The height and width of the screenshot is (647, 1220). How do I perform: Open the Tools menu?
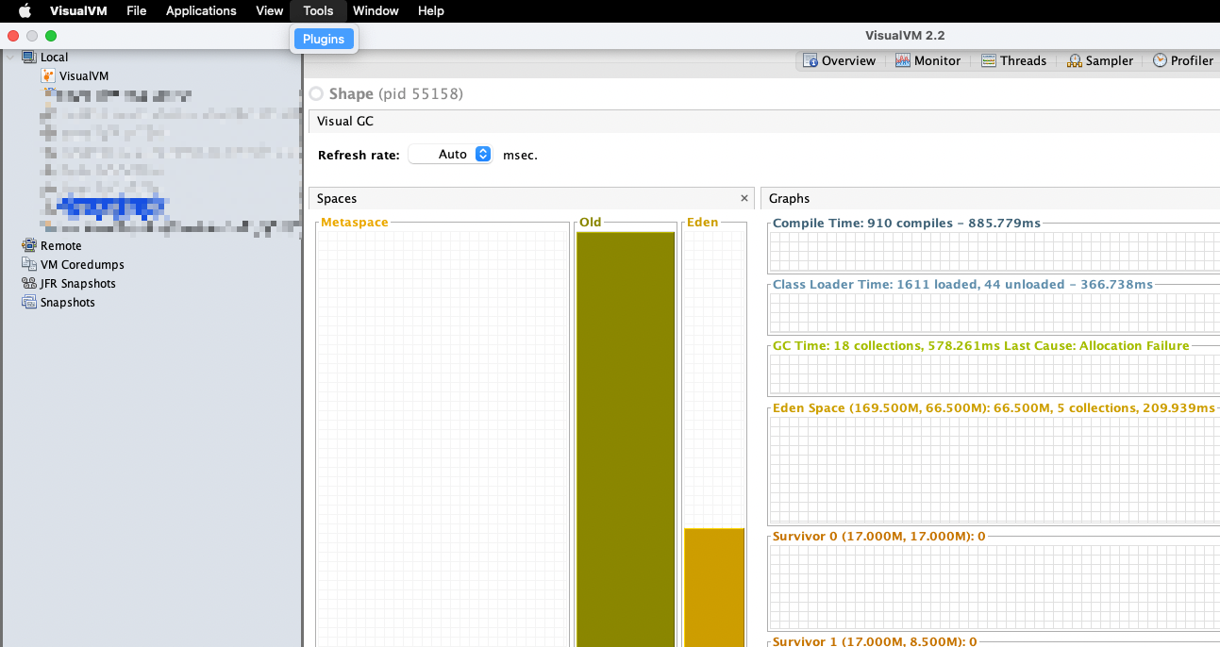pyautogui.click(x=318, y=10)
